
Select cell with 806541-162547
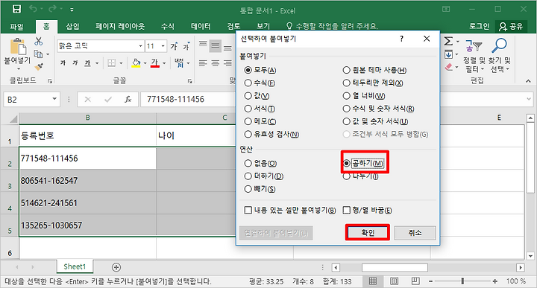(x=88, y=180)
